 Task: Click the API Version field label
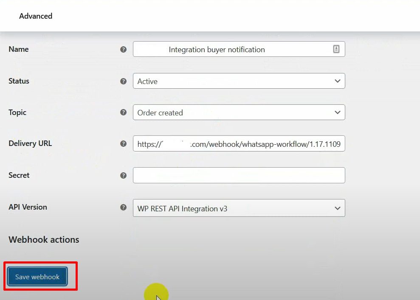[28, 207]
